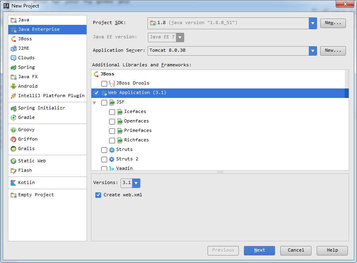The image size is (357, 263).
Task: Click the Struts 2 gear icon
Action: (x=112, y=159)
